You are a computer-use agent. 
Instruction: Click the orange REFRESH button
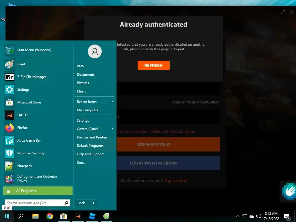pos(153,65)
